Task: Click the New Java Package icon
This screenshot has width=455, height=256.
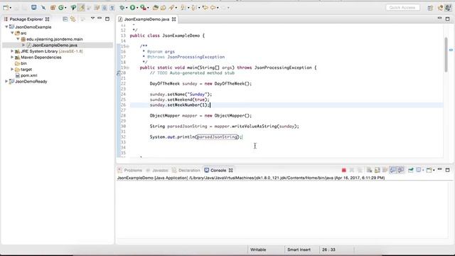Action: [x=53, y=8]
